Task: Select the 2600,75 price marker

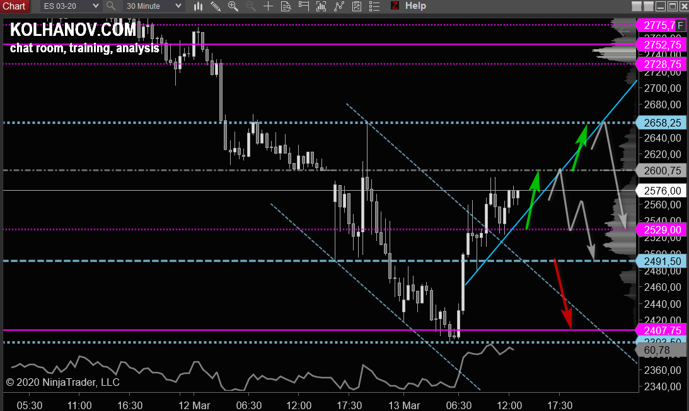Action: 662,171
